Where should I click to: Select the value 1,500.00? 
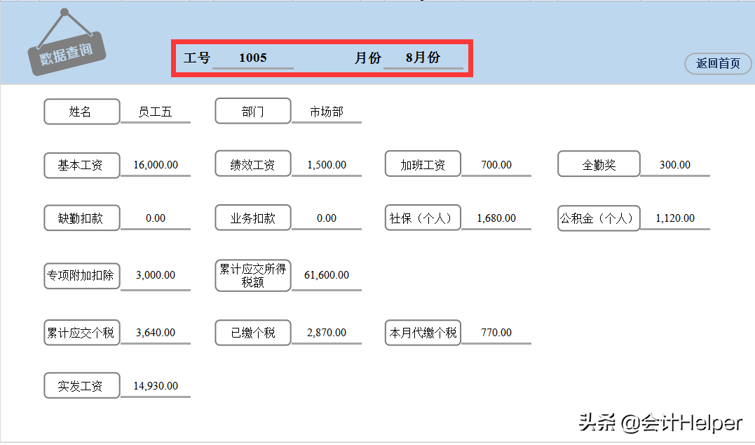pyautogui.click(x=327, y=165)
